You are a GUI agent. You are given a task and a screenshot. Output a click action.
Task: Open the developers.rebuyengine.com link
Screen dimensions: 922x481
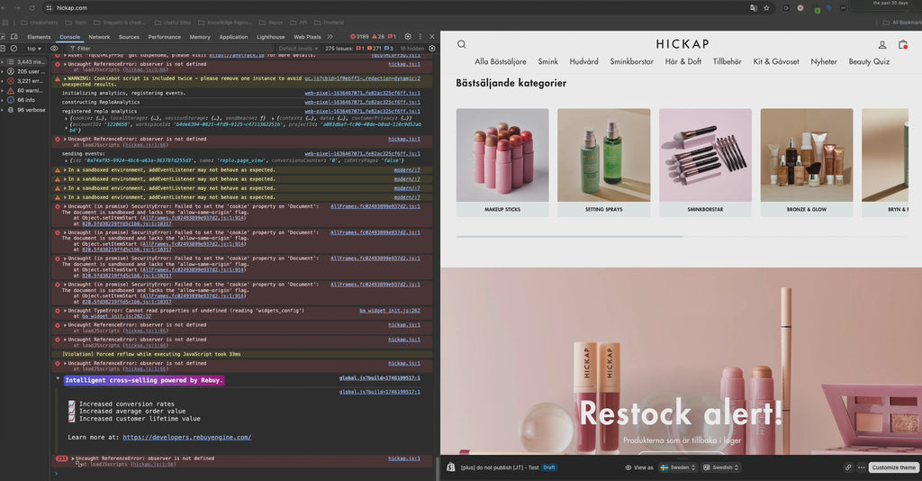[x=186, y=437]
